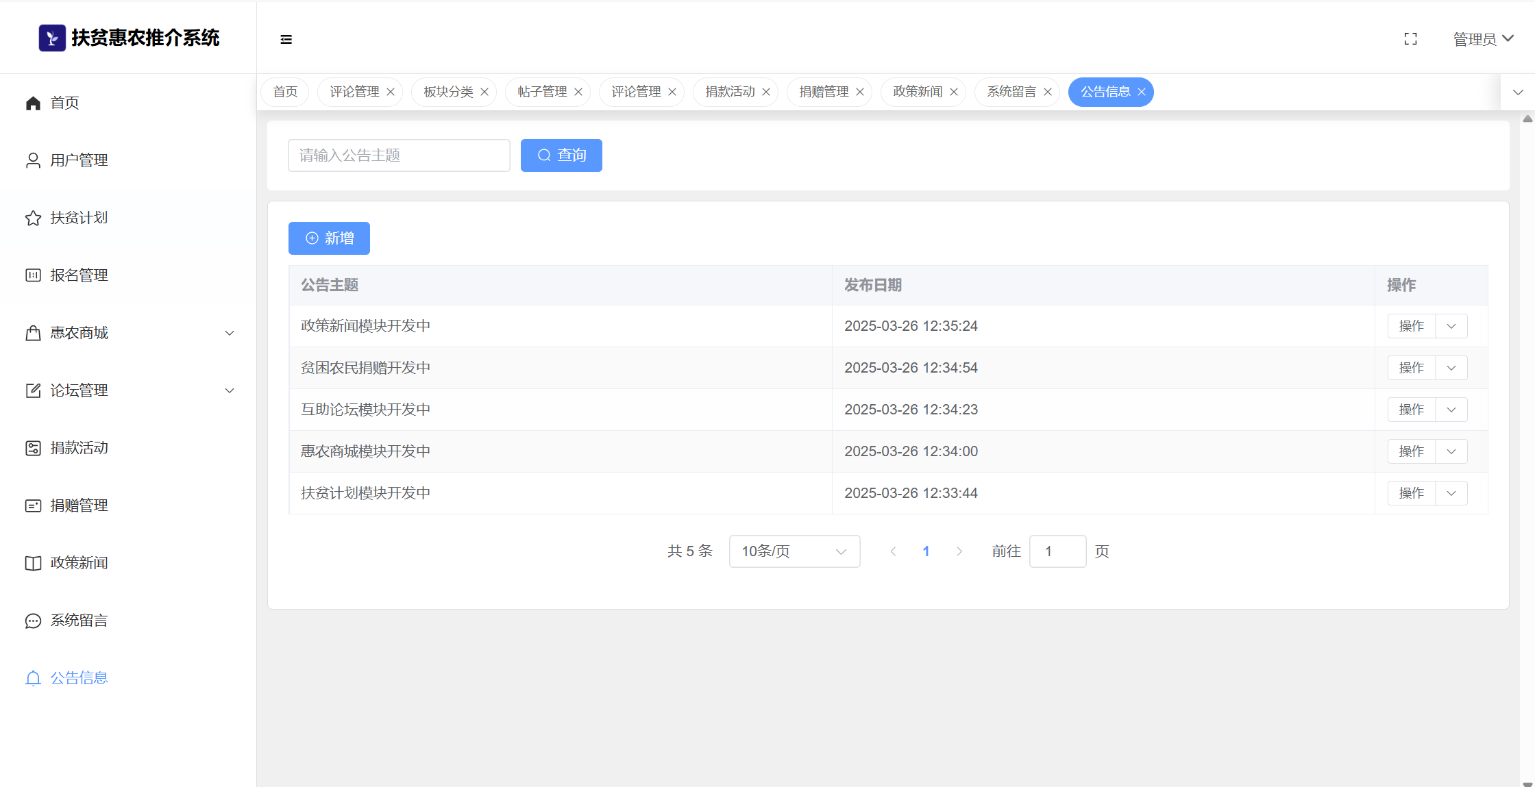Click the 新增 button

[x=329, y=238]
